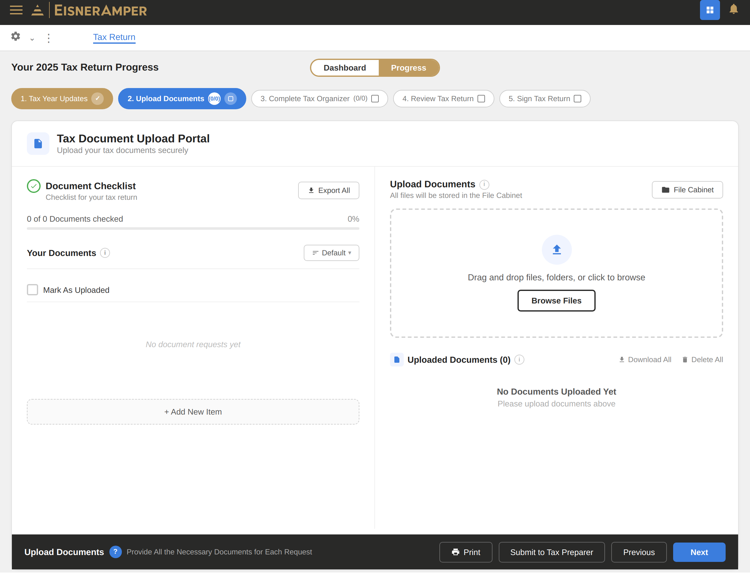750x585 pixels.
Task: Expand the chevron next to gear icon
Action: pos(32,39)
